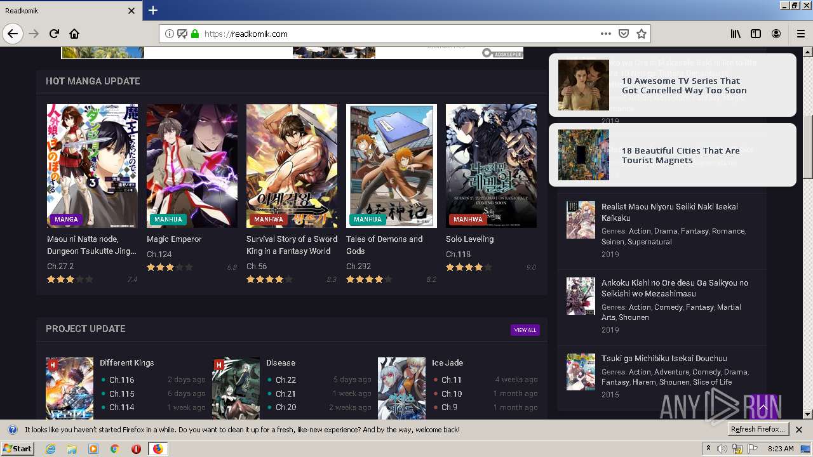Open Different Kings Ch.115
Image resolution: width=813 pixels, height=457 pixels.
pos(121,394)
